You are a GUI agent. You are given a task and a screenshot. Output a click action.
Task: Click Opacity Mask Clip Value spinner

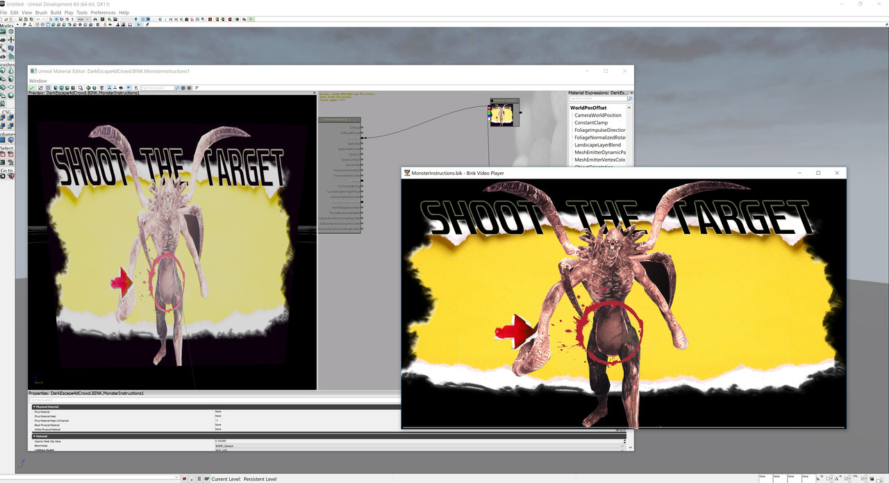tap(624, 441)
